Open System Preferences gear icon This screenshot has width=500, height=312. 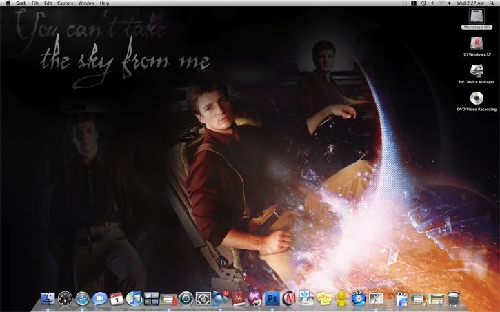203,300
